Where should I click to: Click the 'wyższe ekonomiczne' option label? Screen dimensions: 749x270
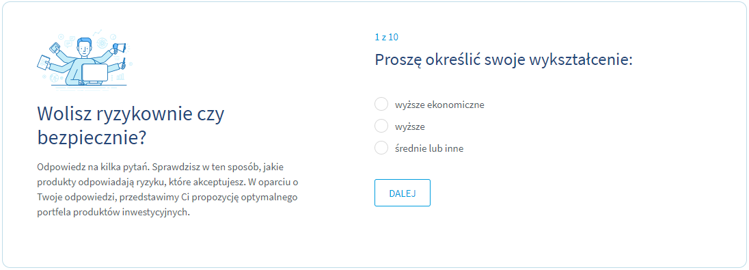point(439,105)
